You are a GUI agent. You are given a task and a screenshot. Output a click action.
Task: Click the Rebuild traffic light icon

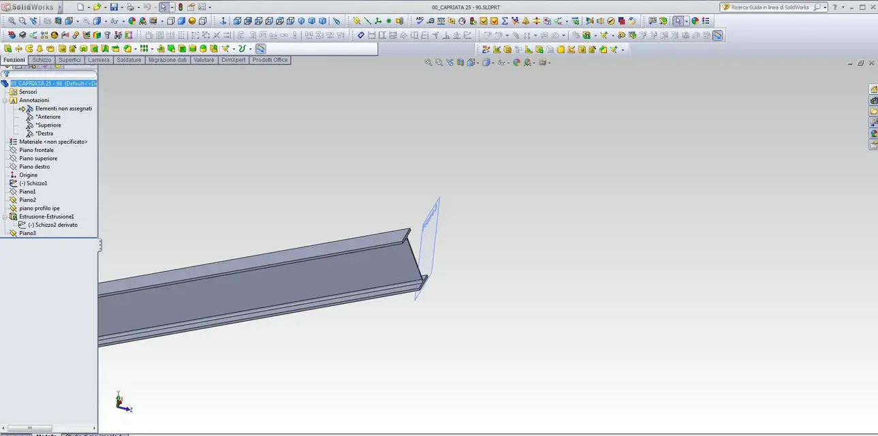click(180, 7)
